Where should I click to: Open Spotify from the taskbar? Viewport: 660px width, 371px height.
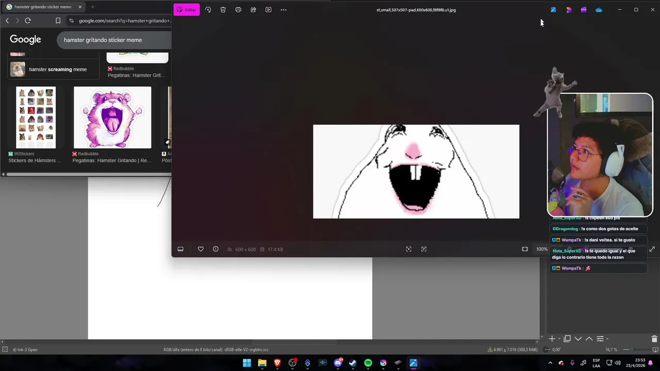click(368, 363)
